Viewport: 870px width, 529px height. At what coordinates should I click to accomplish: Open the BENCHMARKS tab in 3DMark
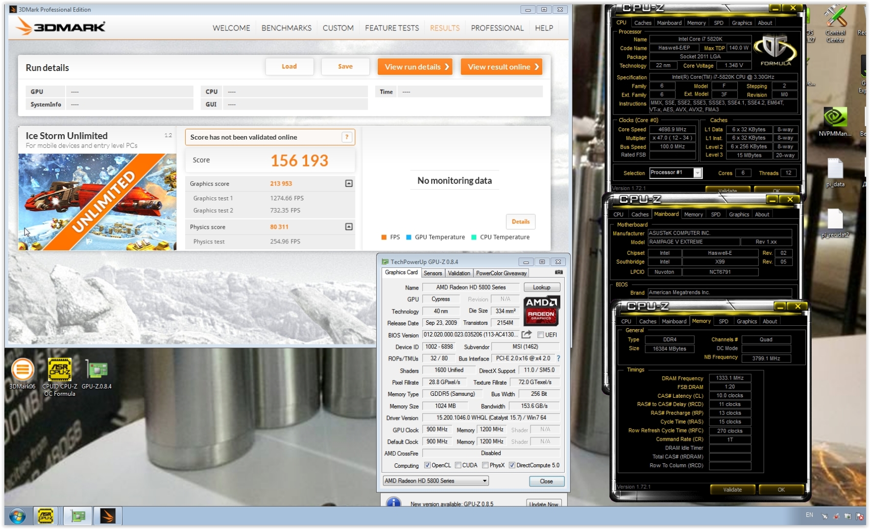click(287, 28)
